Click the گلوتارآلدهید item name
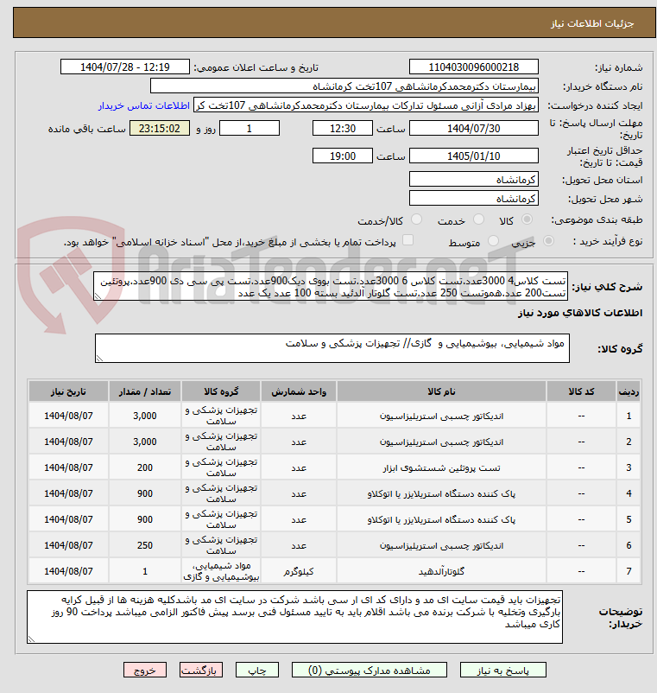This screenshot has width=657, height=693. tap(441, 571)
